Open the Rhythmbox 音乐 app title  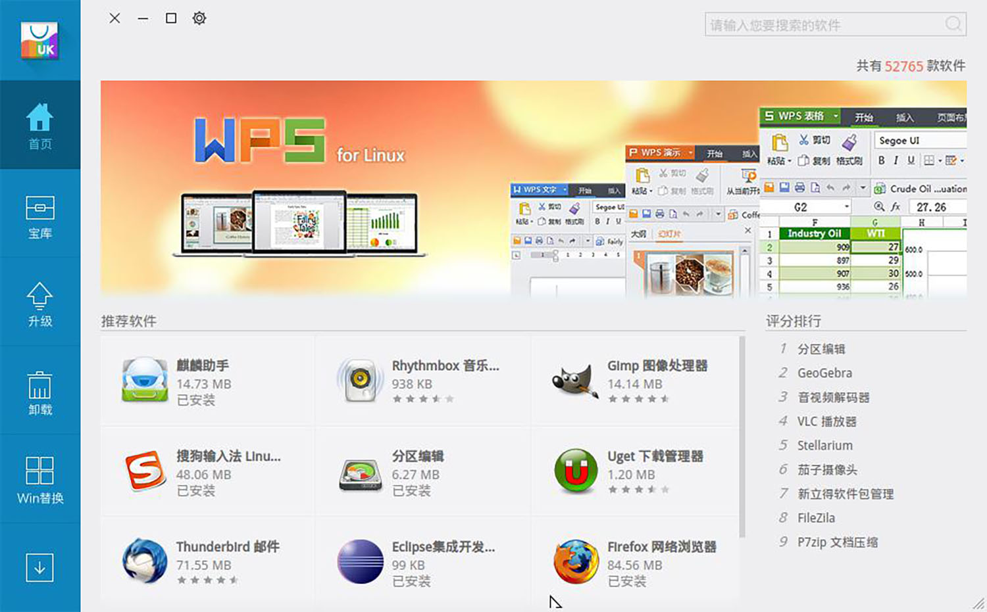point(445,365)
